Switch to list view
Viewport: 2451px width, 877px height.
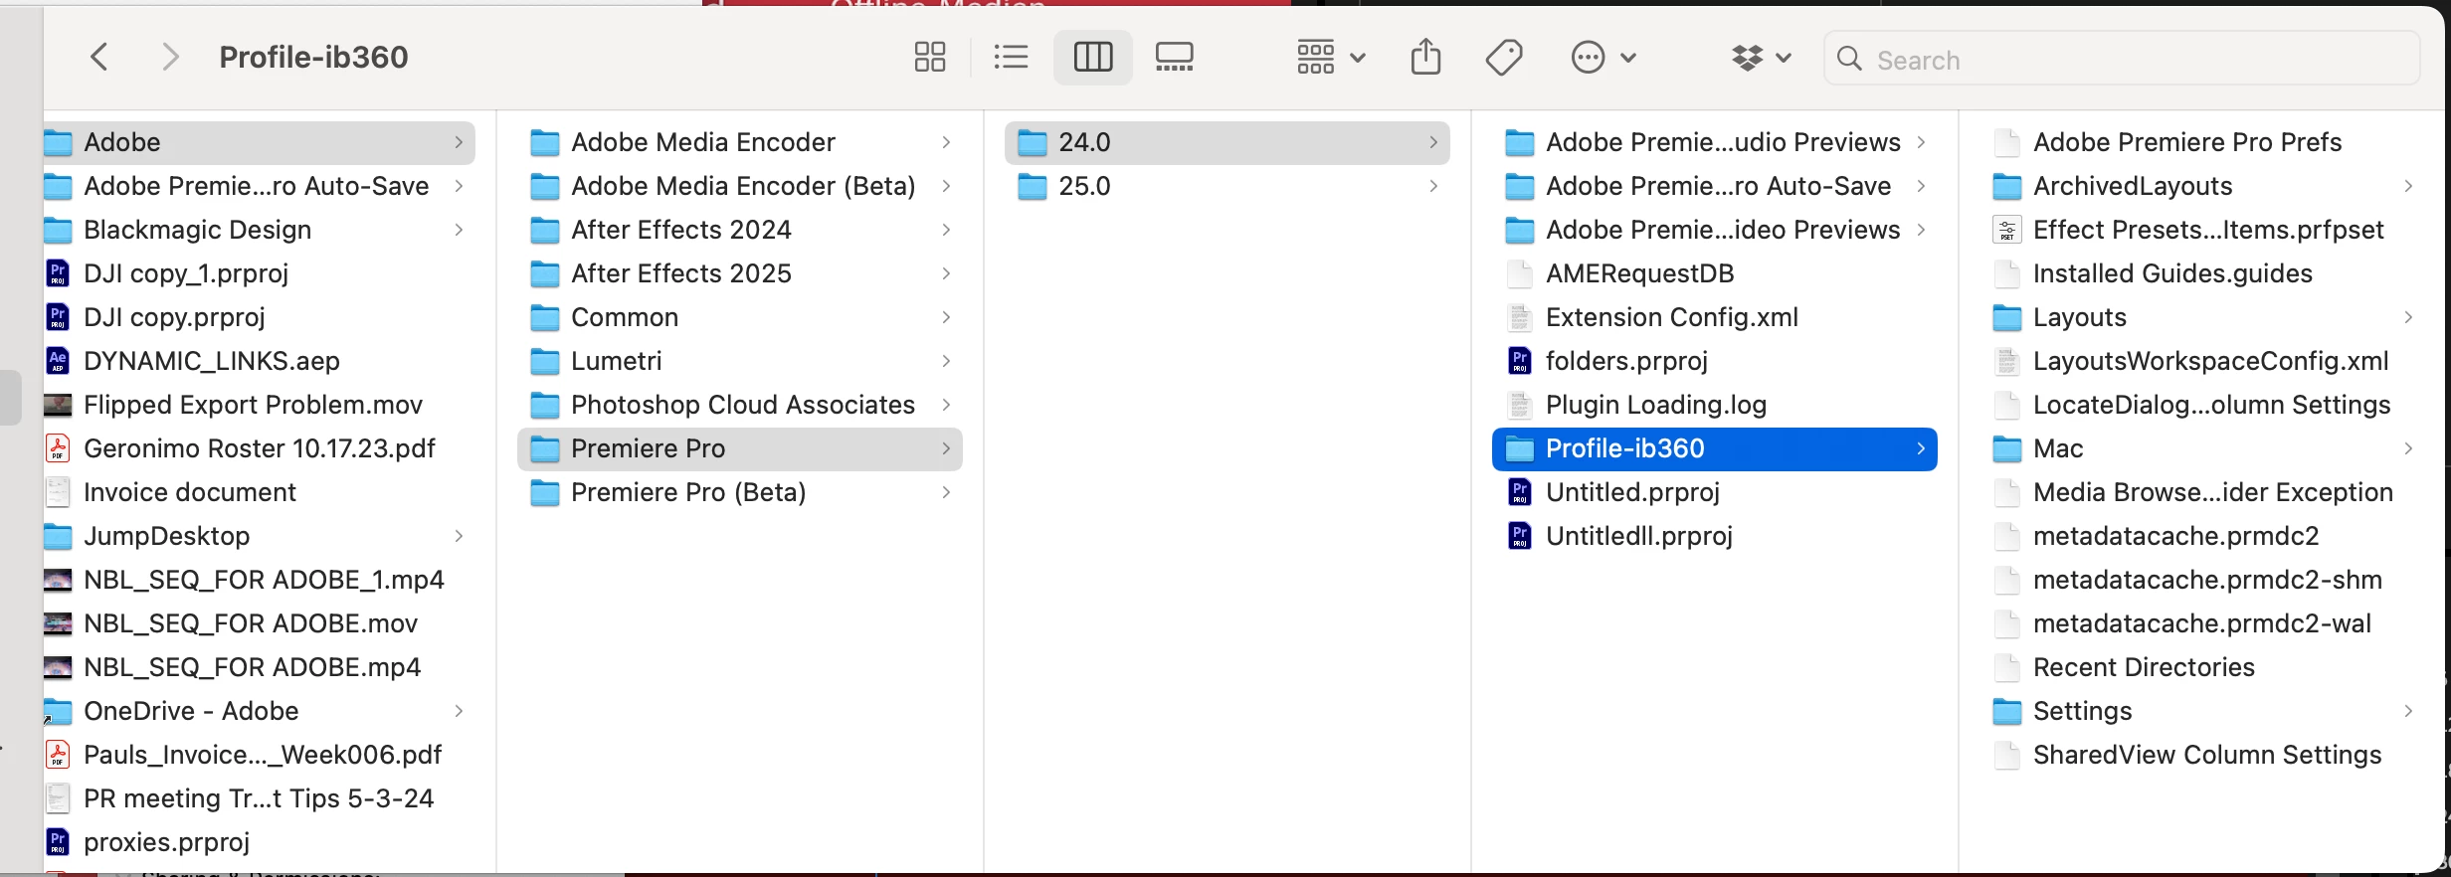coord(1011,57)
